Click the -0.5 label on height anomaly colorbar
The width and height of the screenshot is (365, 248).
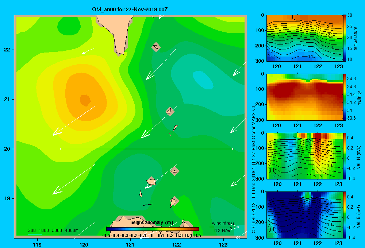pos(106,236)
